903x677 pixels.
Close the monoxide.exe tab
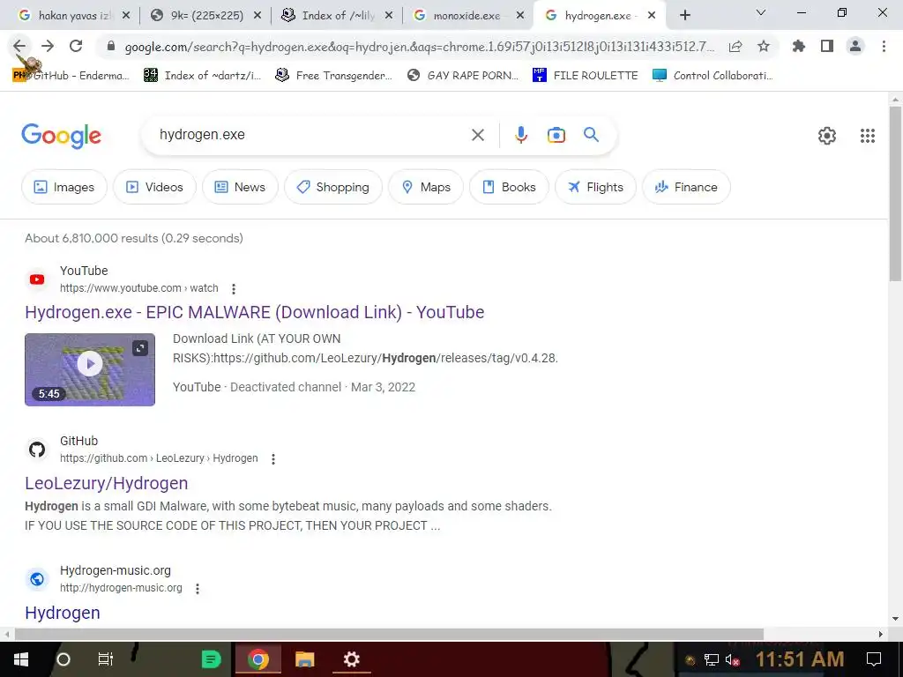520,16
